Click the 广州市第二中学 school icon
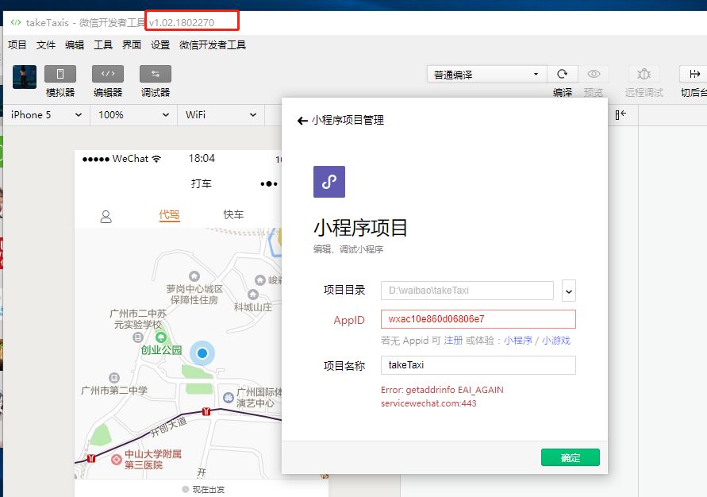Image resolution: width=707 pixels, height=497 pixels. coord(114,377)
